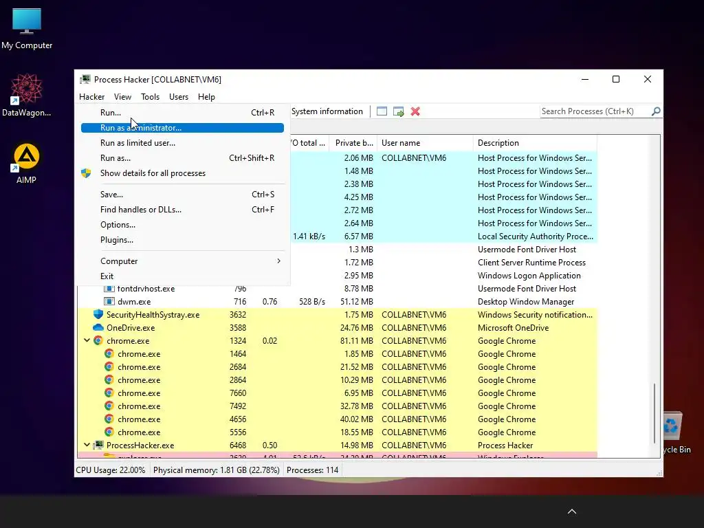Viewport: 704px width, 528px height.
Task: Click the search magnifier icon
Action: pos(656,111)
